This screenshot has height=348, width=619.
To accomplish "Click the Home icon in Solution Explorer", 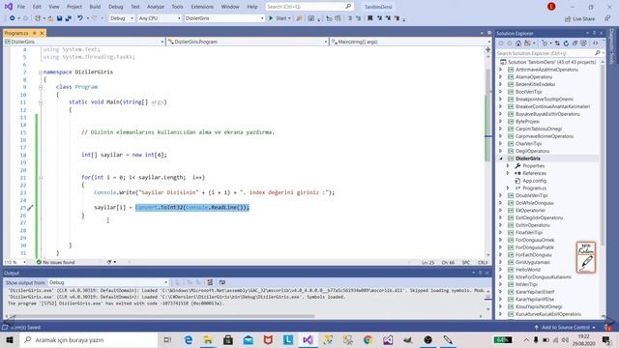I will (x=518, y=43).
